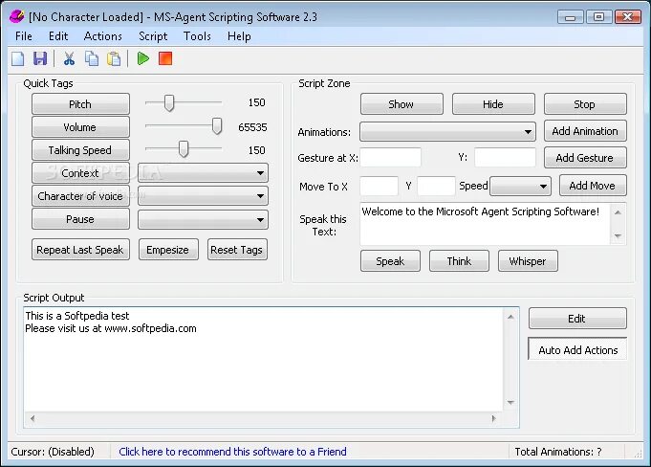Click Speak text box scroll down arrow

(x=618, y=236)
